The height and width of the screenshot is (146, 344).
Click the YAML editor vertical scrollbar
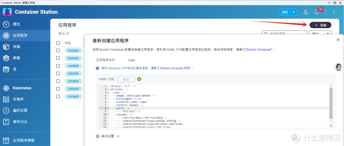coord(331,104)
